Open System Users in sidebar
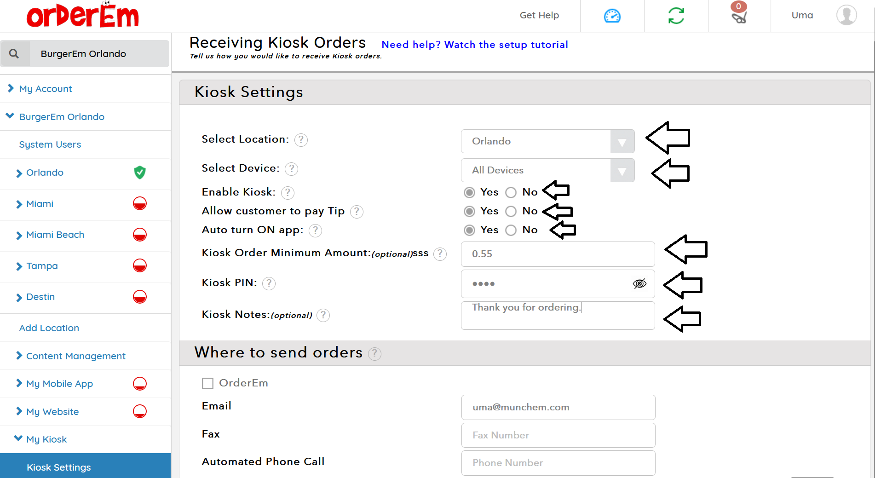The image size is (875, 478). [x=50, y=144]
